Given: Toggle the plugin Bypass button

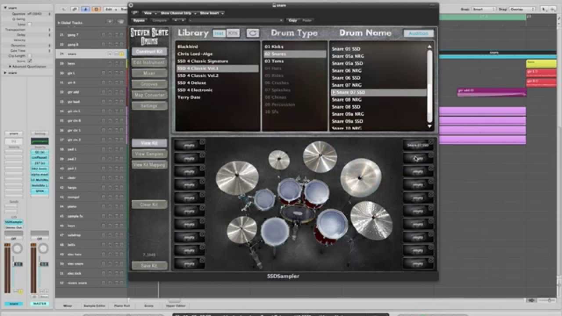Looking at the screenshot, I should (x=139, y=20).
